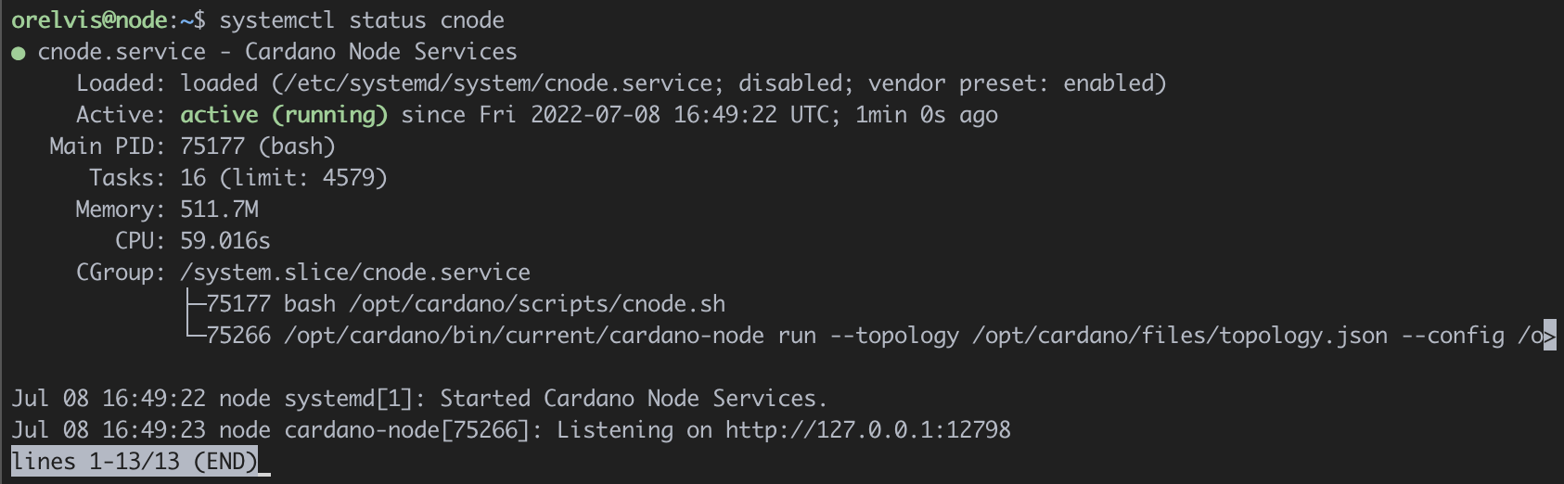Click the terminal cursor after (END)
This screenshot has width=1564, height=484.
[264, 462]
